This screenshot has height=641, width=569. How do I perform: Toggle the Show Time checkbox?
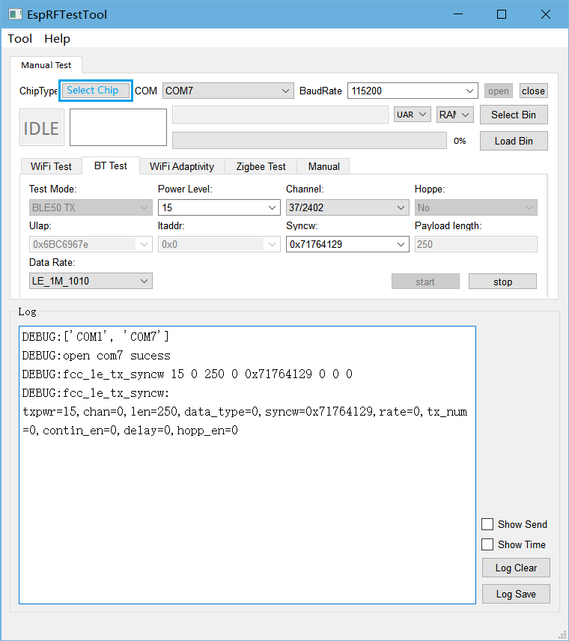(487, 544)
